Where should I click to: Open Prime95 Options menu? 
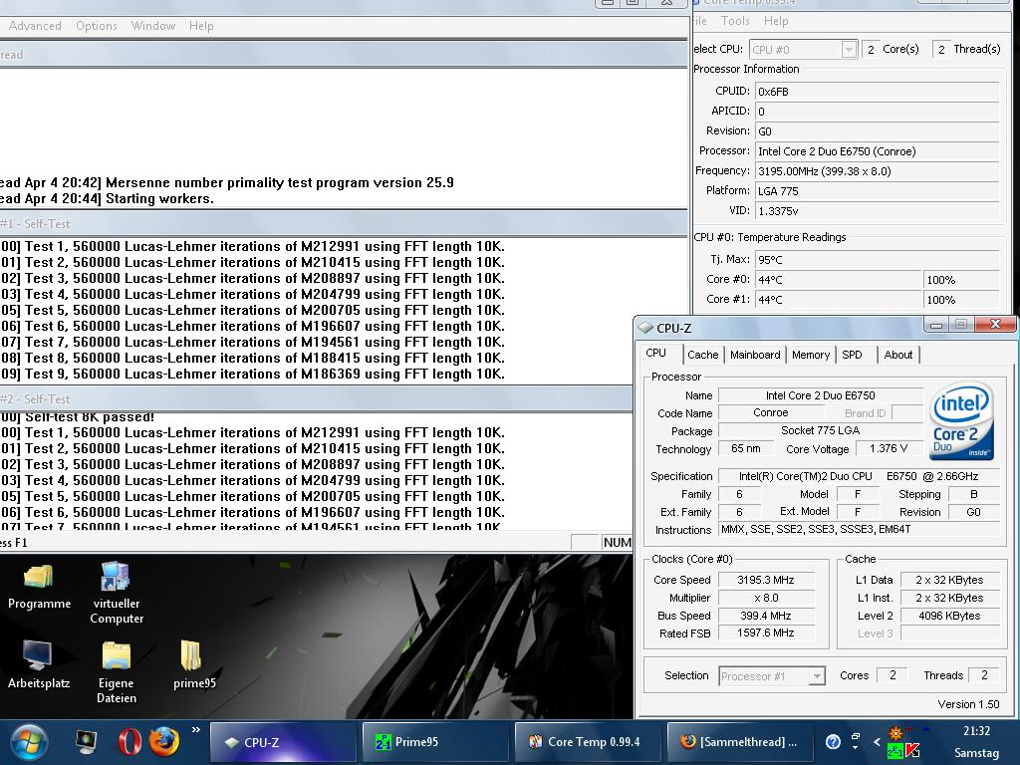(x=97, y=26)
